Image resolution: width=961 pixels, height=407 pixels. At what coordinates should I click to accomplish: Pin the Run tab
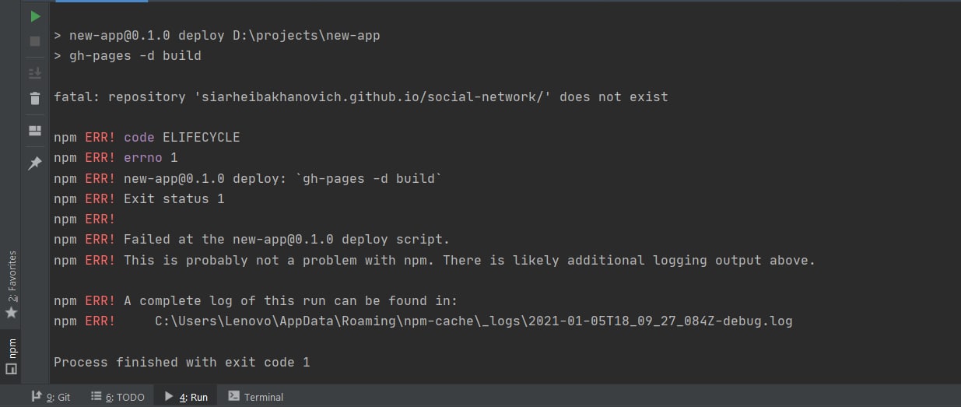coord(35,163)
